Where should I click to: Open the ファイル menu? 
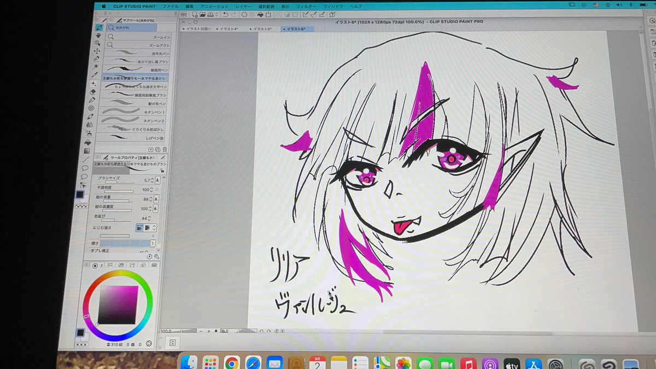(171, 6)
